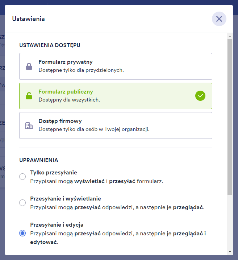Select the 'Przesyłanie i wyświetlanie' radio button

click(22, 203)
